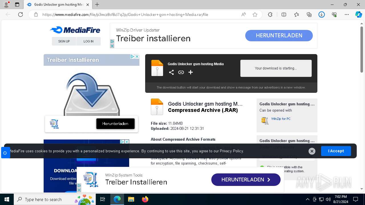Click the address bar URL
The image size is (365, 205).
pyautogui.click(x=125, y=15)
